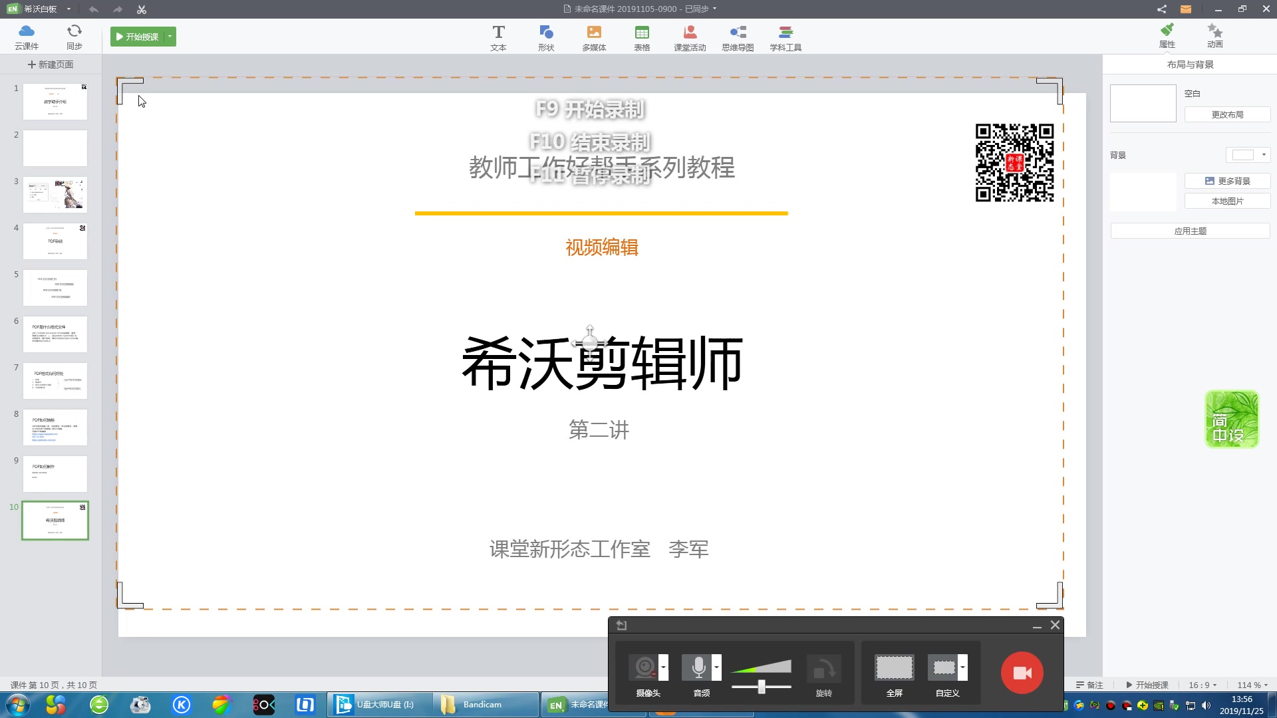Image resolution: width=1277 pixels, height=718 pixels.
Task: Click the green 开始授课 button
Action: 138,37
